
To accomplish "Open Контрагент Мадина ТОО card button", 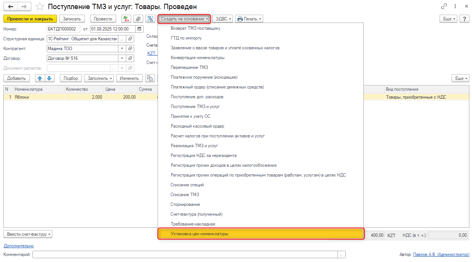I will pyautogui.click(x=130, y=49).
